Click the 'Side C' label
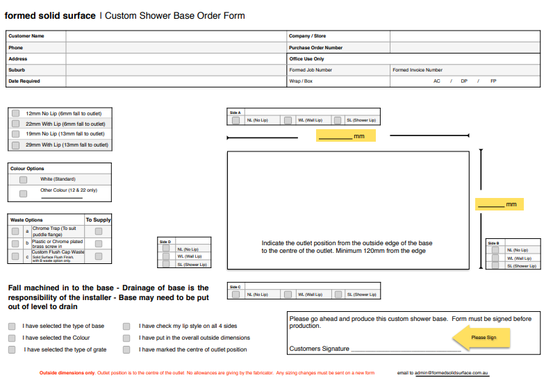The height and width of the screenshot is (389, 553). point(236,287)
